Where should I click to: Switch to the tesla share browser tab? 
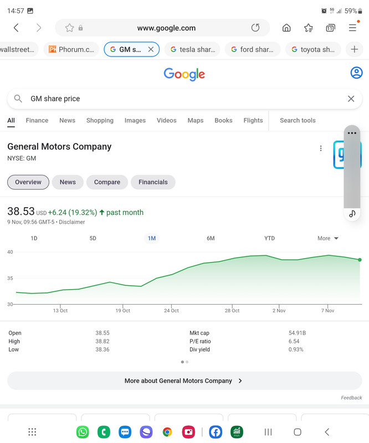coord(194,49)
